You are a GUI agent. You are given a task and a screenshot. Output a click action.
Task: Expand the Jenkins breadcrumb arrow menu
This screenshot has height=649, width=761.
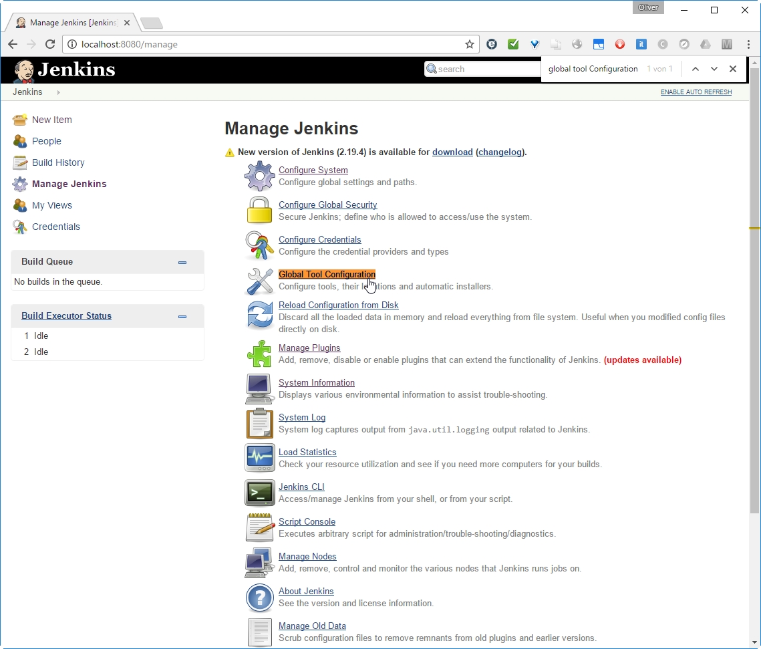click(58, 92)
